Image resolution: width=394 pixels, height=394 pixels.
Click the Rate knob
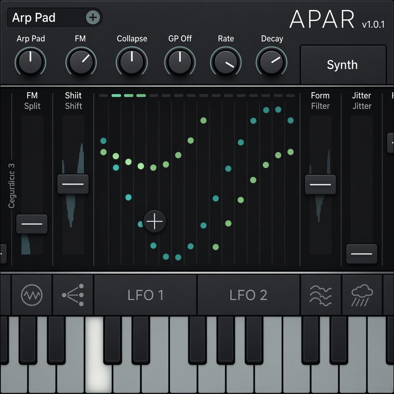coord(225,62)
